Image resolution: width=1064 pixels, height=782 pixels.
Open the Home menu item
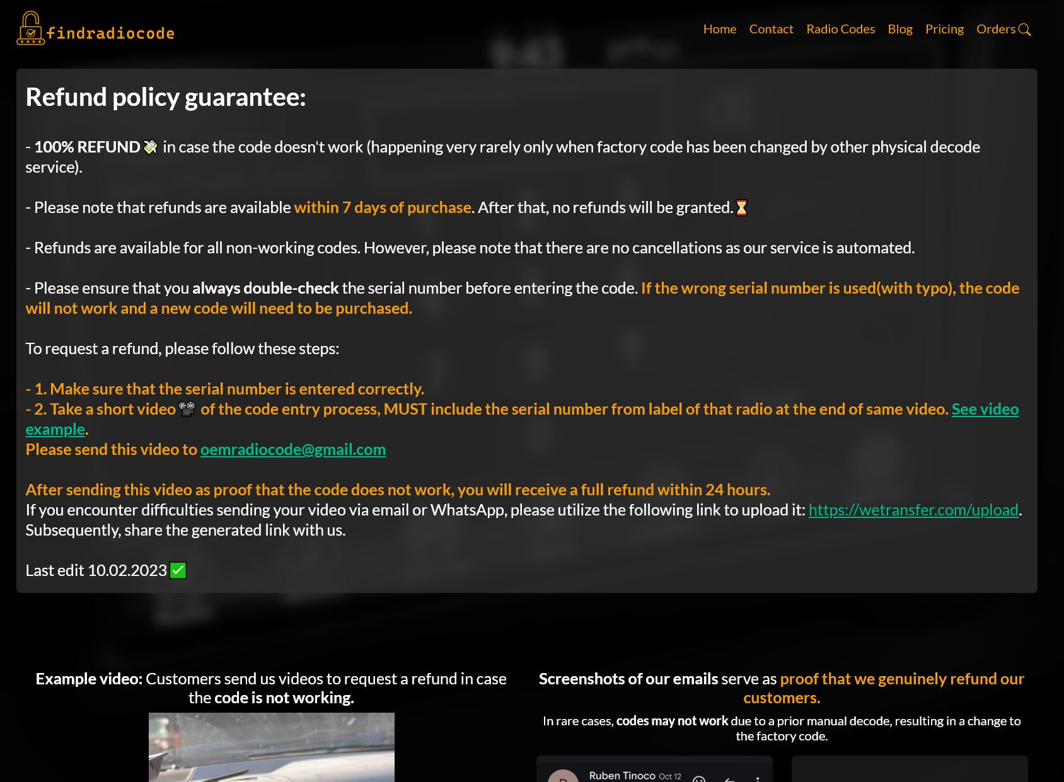[720, 29]
